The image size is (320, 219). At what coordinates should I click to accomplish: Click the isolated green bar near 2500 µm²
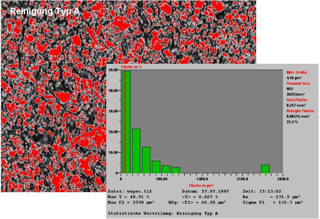(x=265, y=169)
